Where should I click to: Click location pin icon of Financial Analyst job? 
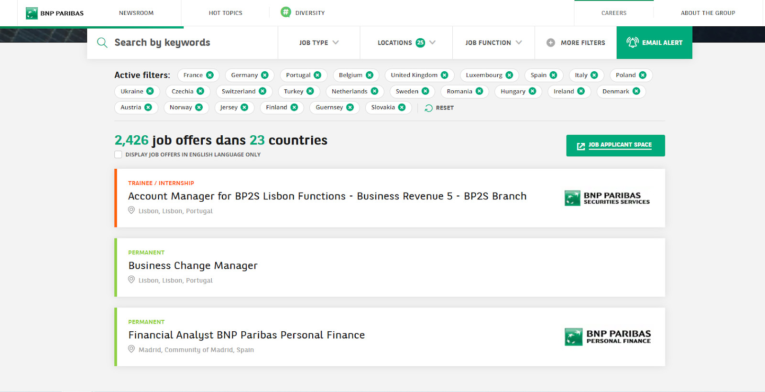(131, 349)
